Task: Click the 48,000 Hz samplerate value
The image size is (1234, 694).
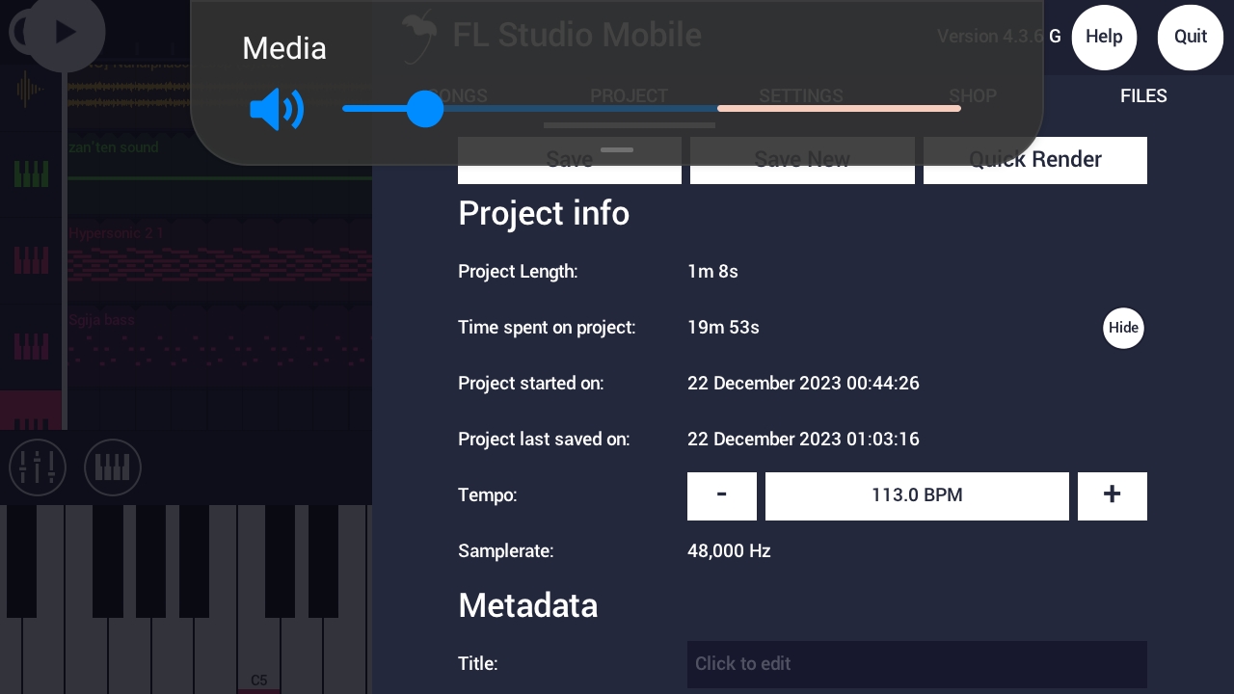Action: (x=729, y=551)
